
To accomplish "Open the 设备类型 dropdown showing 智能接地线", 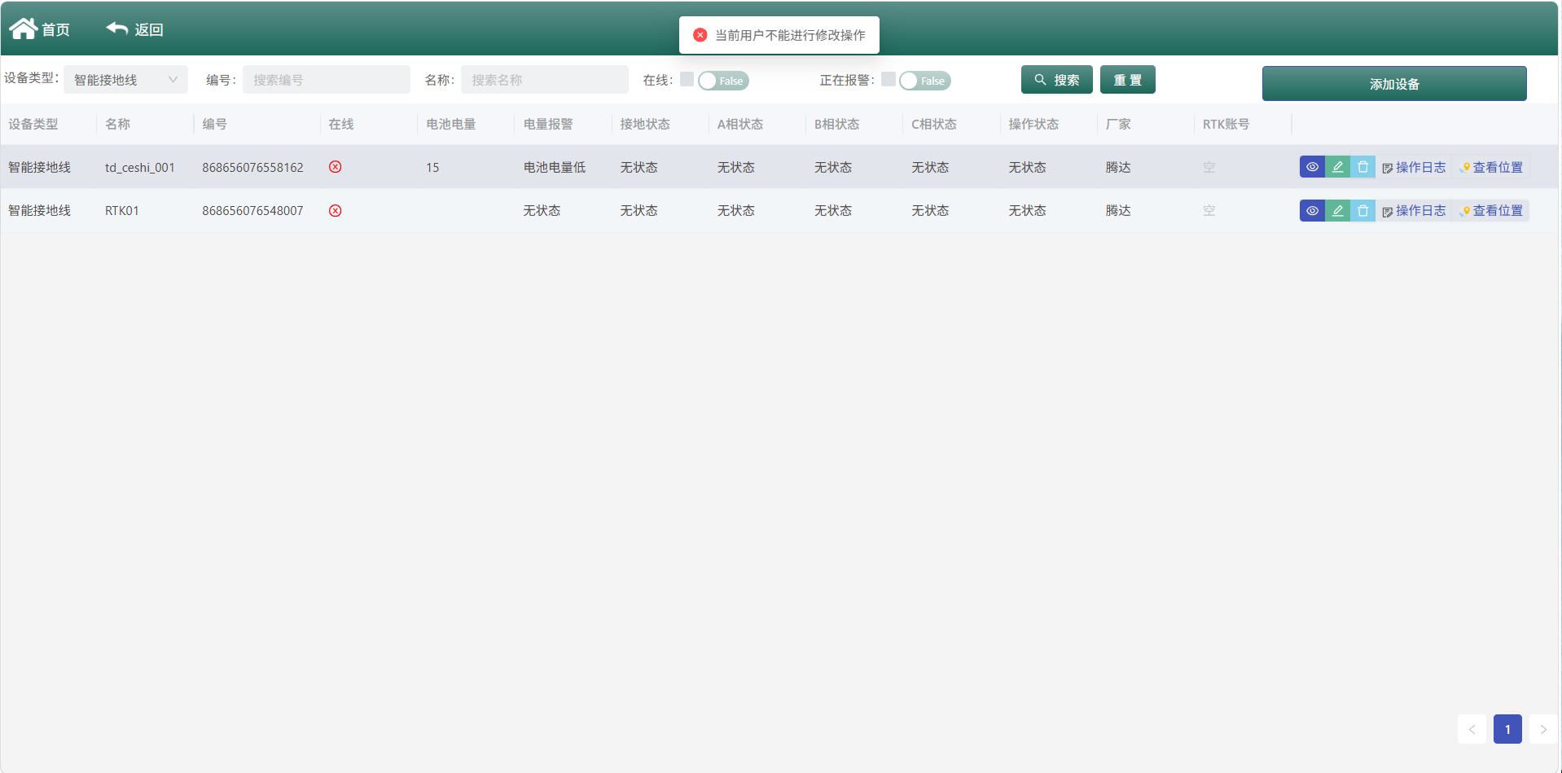I will (x=125, y=80).
